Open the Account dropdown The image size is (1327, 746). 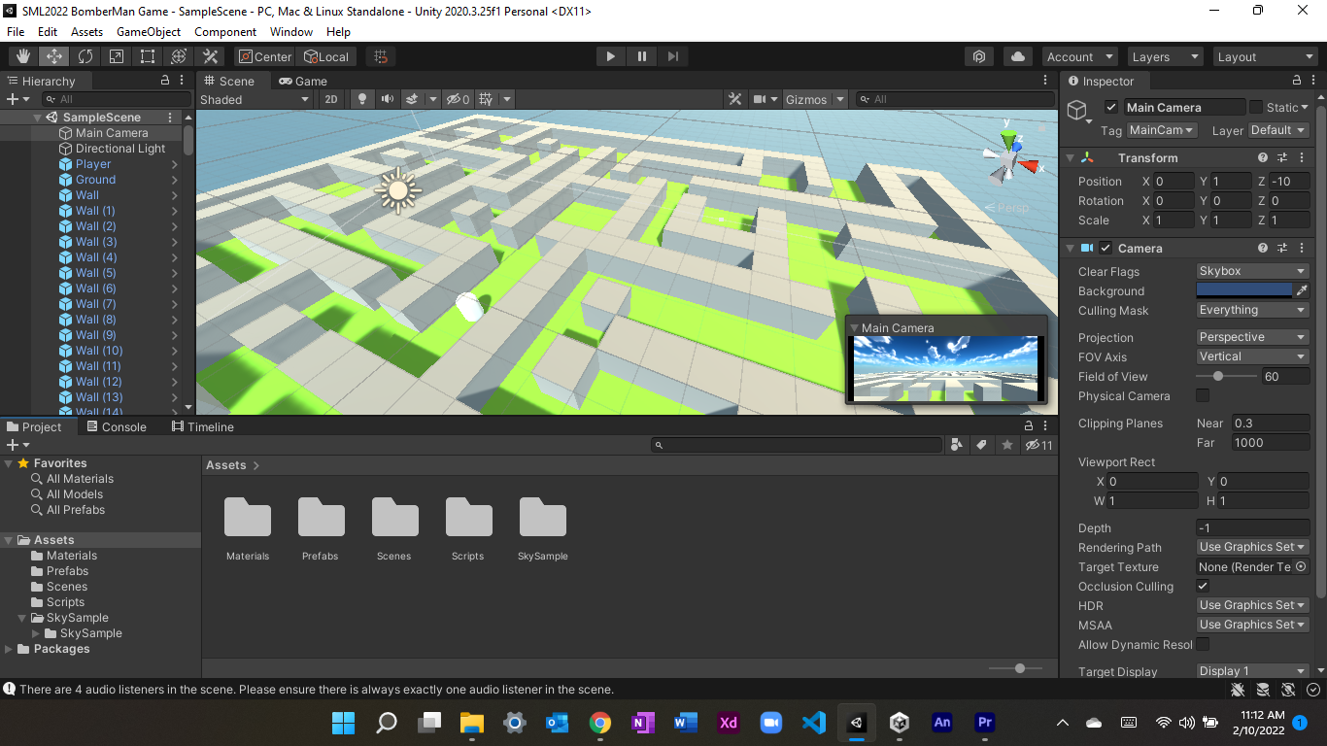pos(1079,56)
